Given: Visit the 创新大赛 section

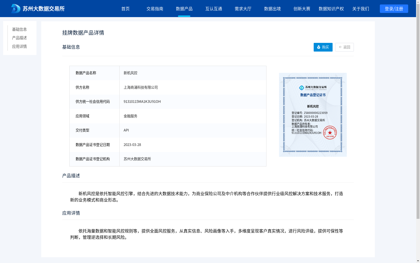Looking at the screenshot, I should click(302, 9).
